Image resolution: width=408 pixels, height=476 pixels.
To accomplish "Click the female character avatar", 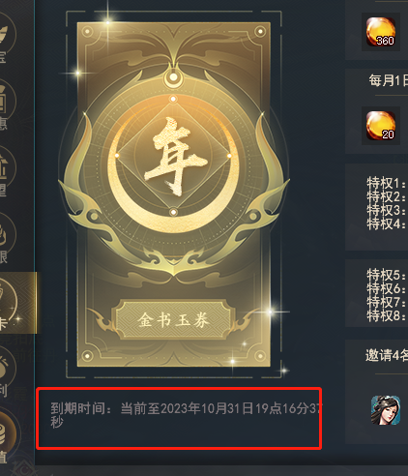I will (386, 410).
